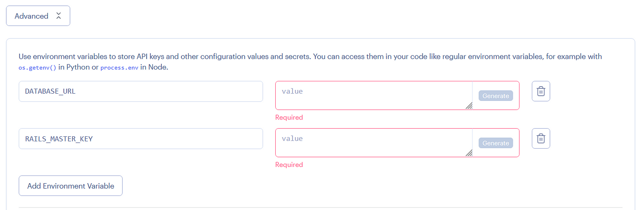Click into the RAILS_MASTER_KEY value textarea
The width and height of the screenshot is (638, 210).
(374, 143)
